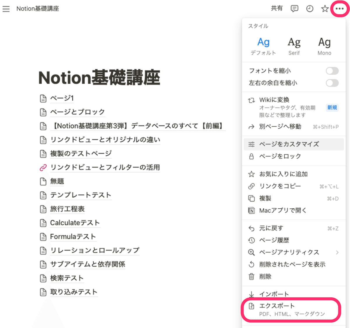Viewport: 350px width, 328px height.
Task: View page history via the clock icon
Action: click(x=309, y=8)
